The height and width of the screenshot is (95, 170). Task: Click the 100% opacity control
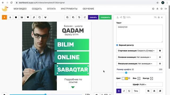pos(127,17)
